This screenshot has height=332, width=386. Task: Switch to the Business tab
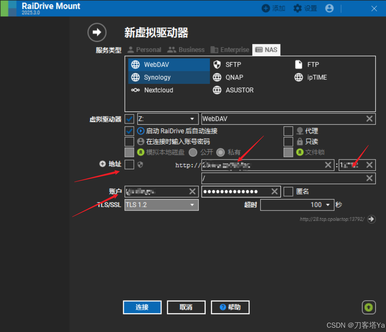(x=186, y=50)
